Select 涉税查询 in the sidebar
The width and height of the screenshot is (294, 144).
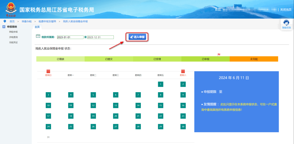14,37
